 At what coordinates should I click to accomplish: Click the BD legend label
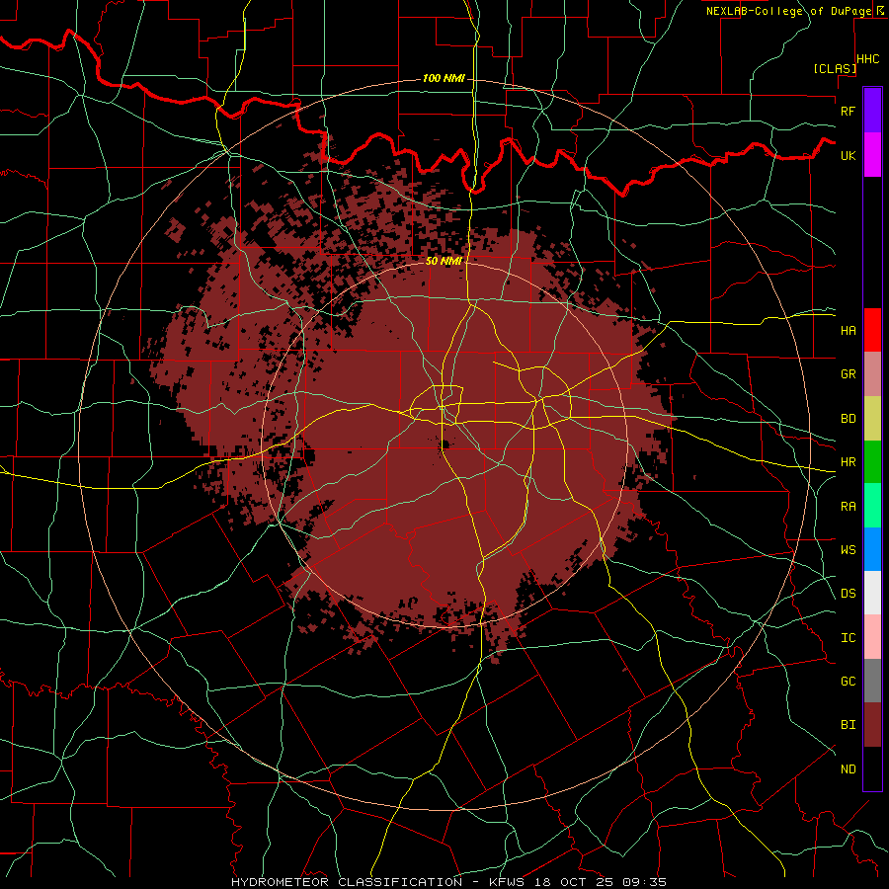point(848,419)
